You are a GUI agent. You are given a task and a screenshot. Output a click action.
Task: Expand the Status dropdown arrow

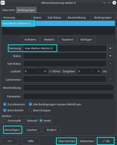pos(110,56)
